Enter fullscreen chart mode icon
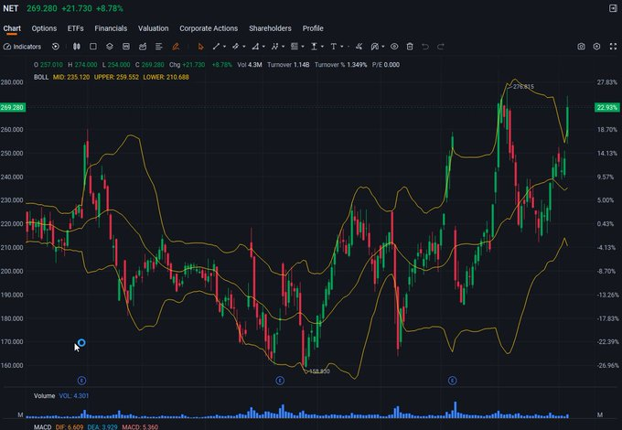Viewport: 622px width, 430px height. pyautogui.click(x=613, y=47)
